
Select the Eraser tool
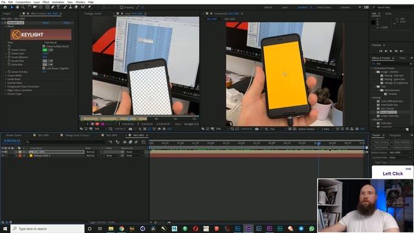tap(76, 7)
